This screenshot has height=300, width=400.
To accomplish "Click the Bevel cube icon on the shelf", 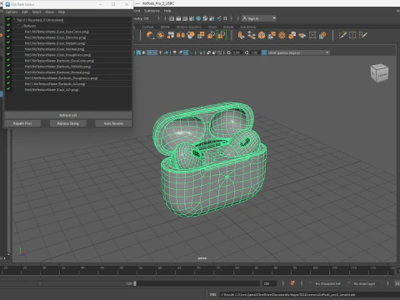I will tap(262, 35).
